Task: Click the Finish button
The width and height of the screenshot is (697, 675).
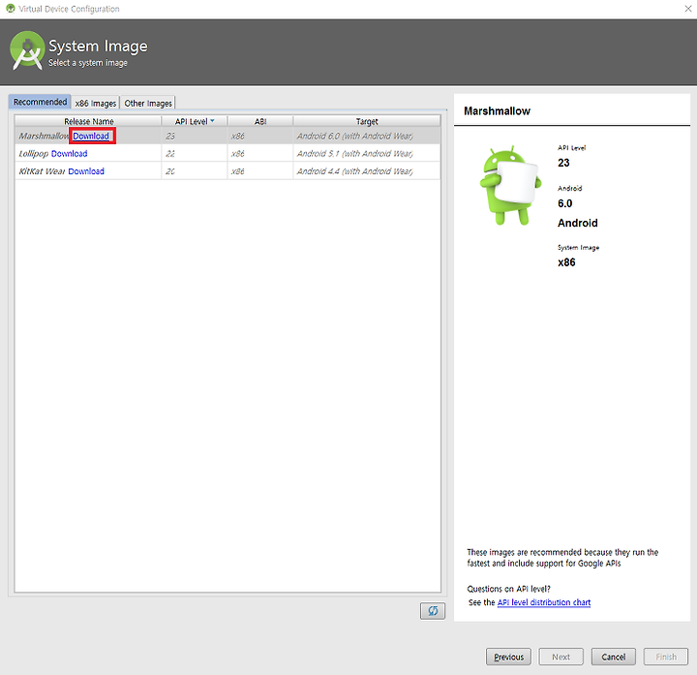Action: pos(666,657)
